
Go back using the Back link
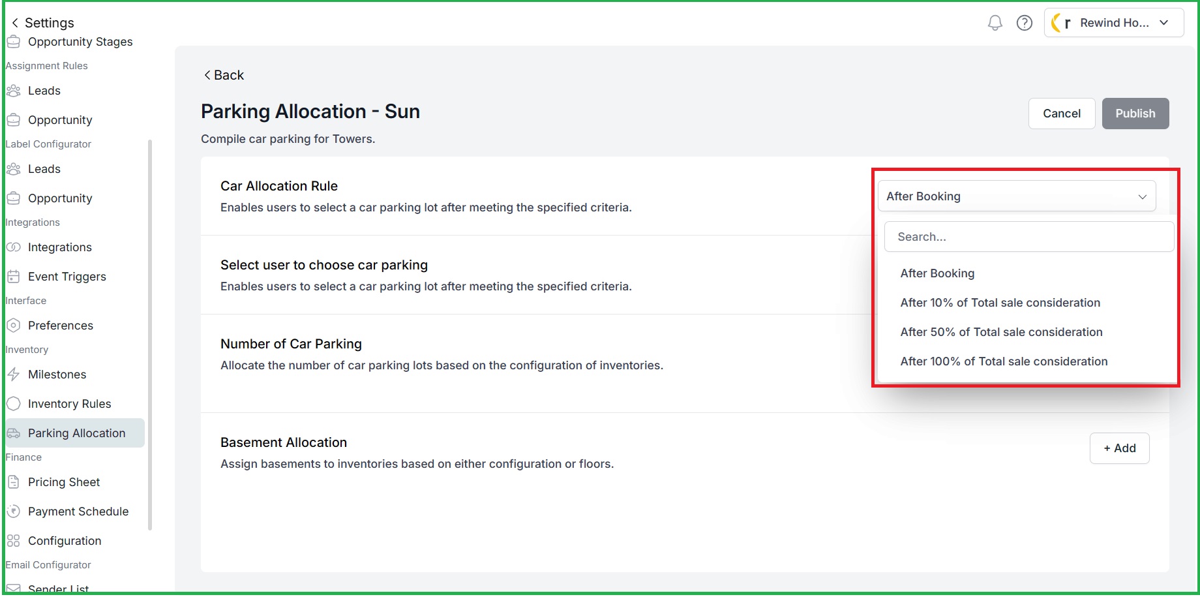click(224, 75)
